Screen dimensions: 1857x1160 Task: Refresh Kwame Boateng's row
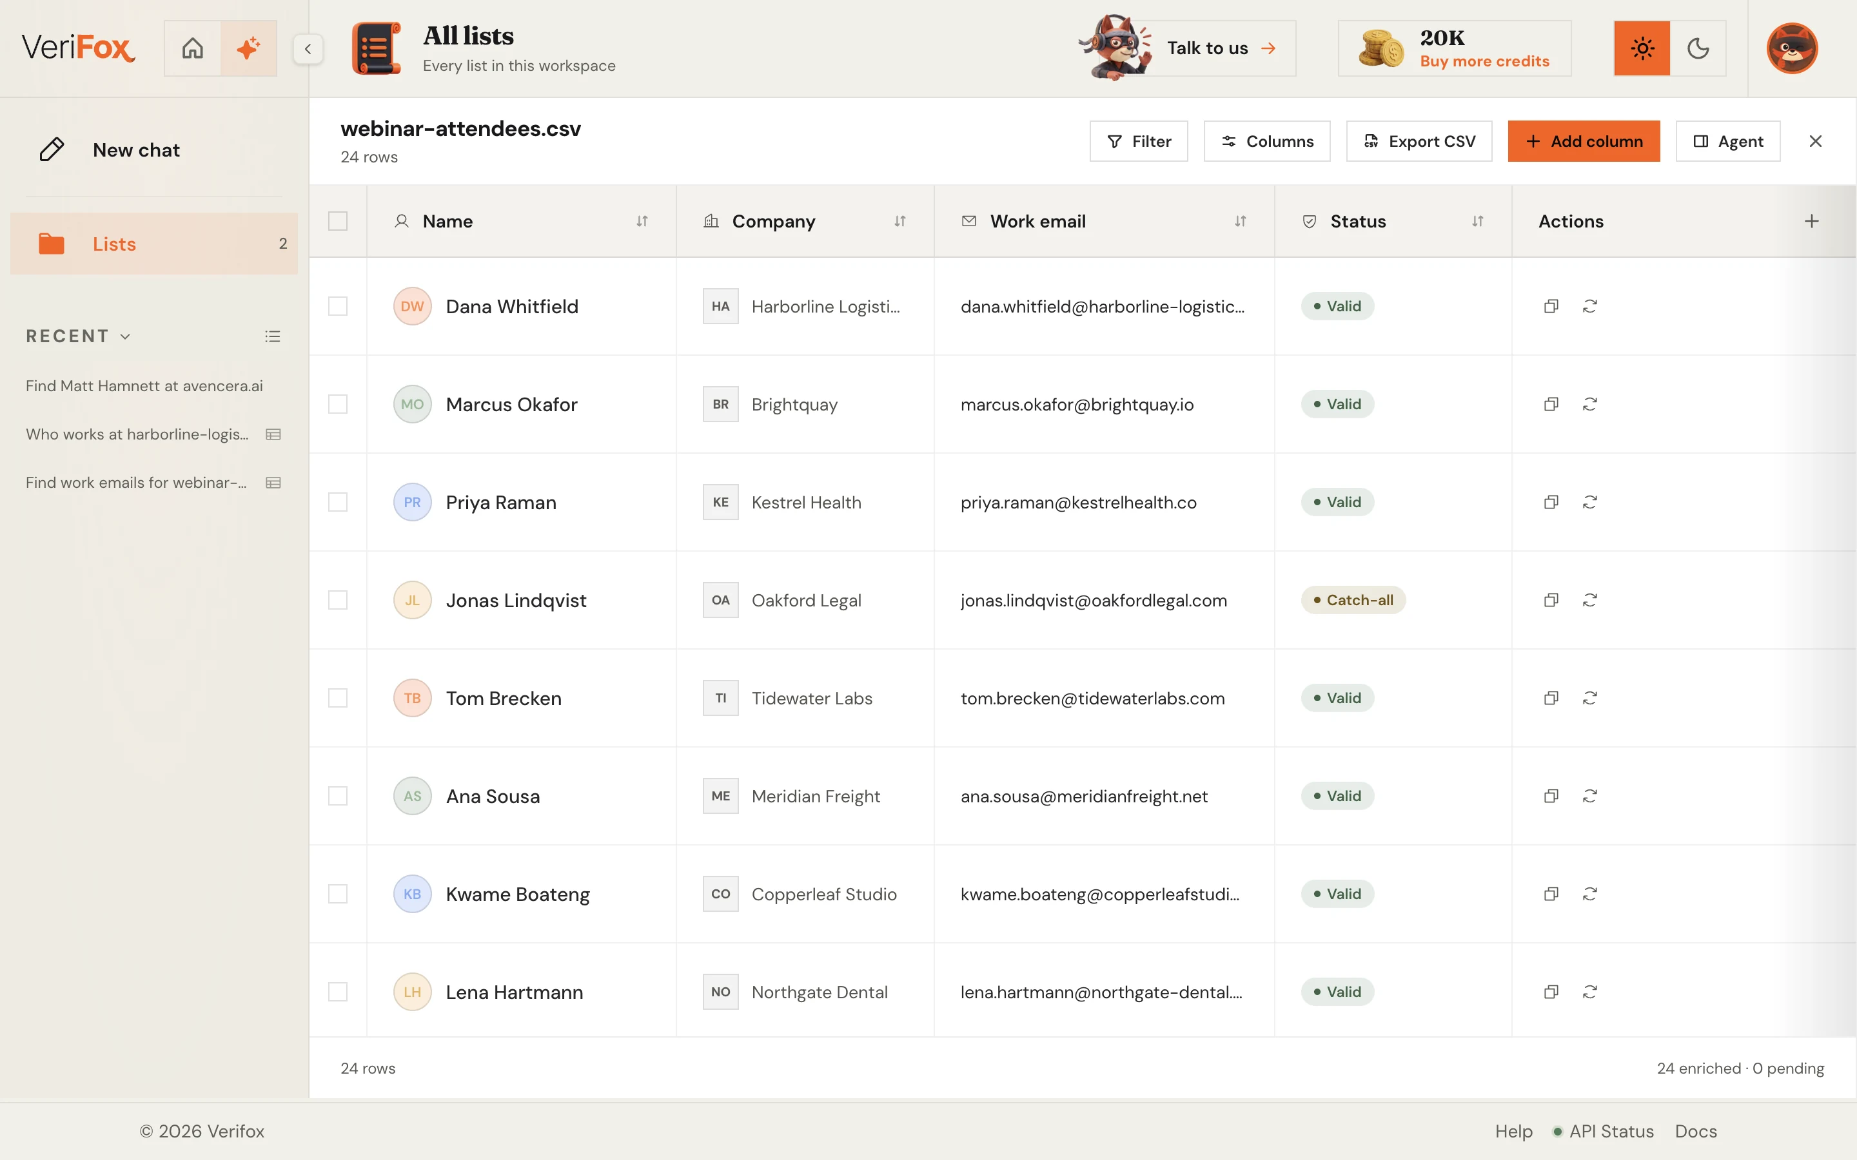pos(1590,894)
